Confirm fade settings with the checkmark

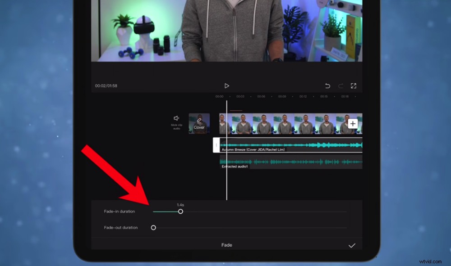352,245
